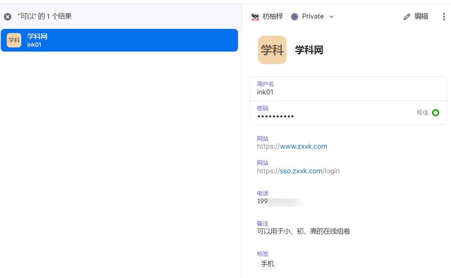Click the 学科网 item title
This screenshot has height=278, width=451.
coord(309,50)
